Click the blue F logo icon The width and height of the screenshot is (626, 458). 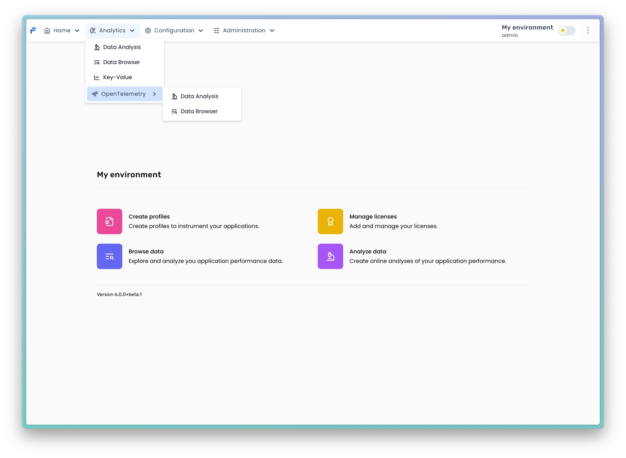(33, 30)
